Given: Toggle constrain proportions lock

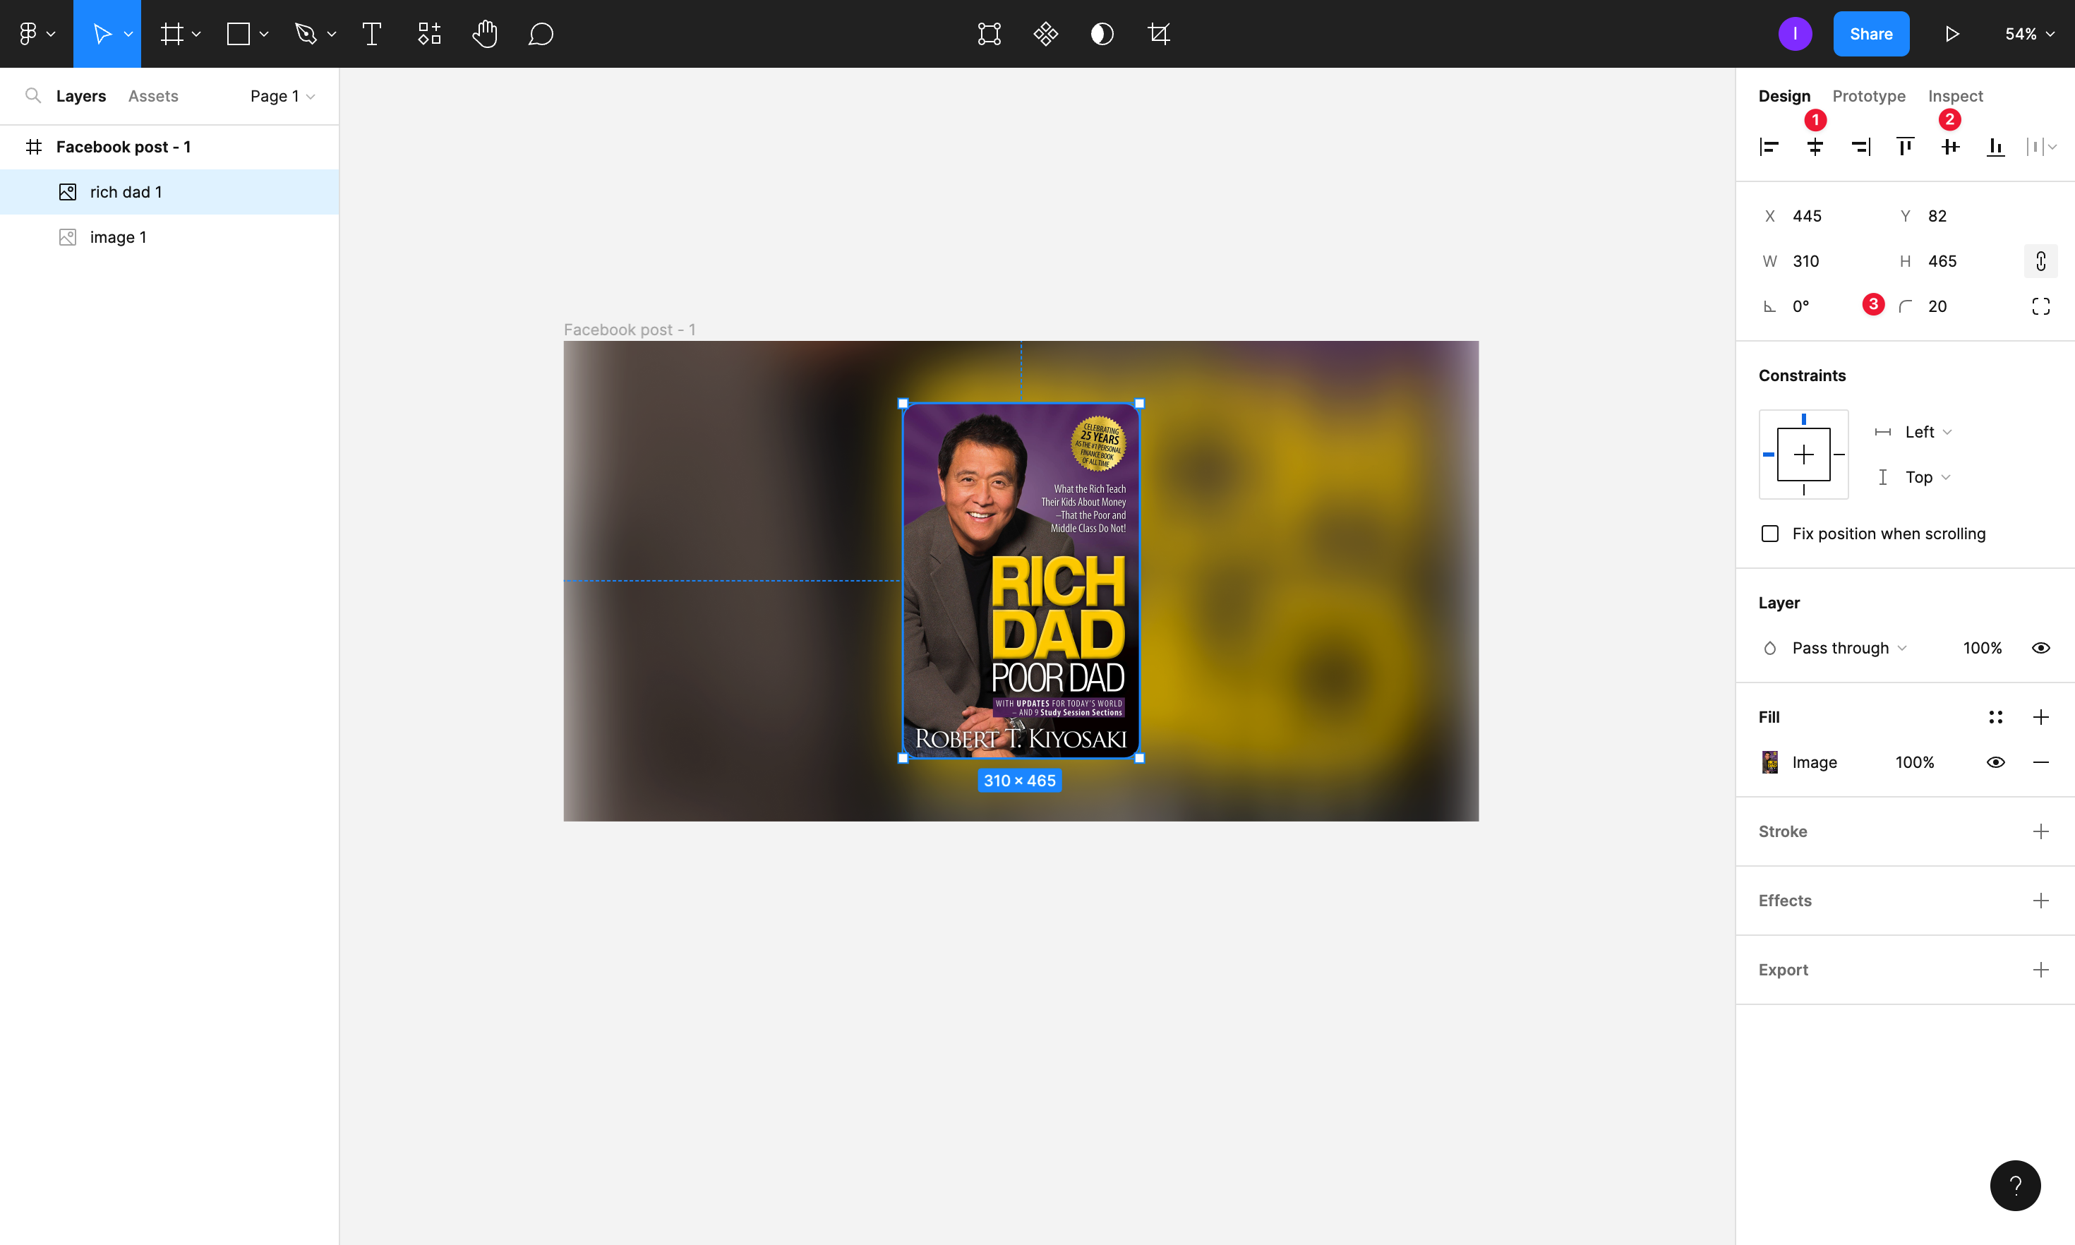Looking at the screenshot, I should pyautogui.click(x=2041, y=261).
